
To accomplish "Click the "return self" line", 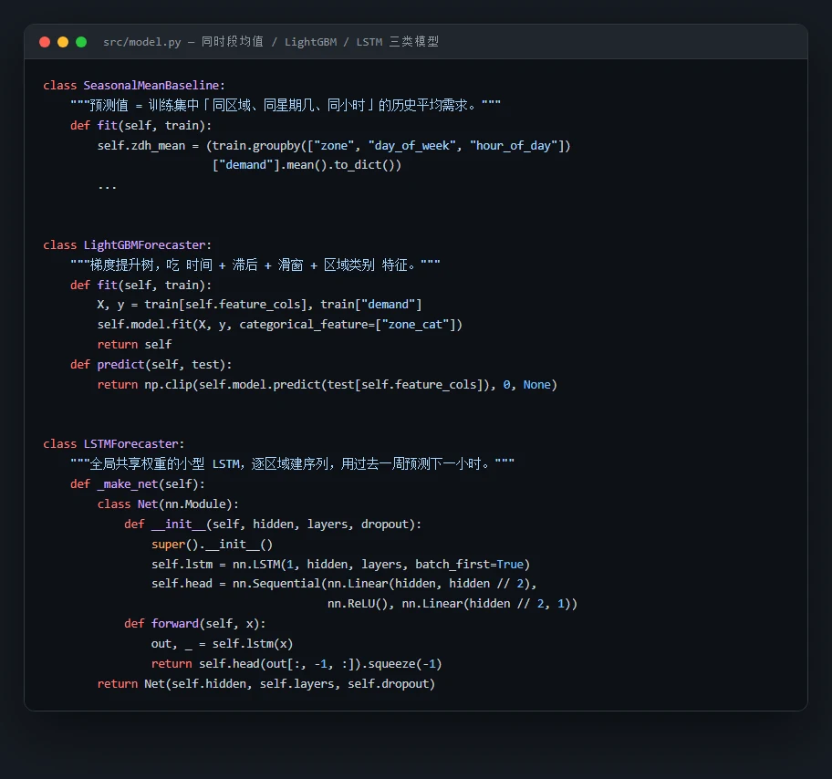I will (x=134, y=345).
